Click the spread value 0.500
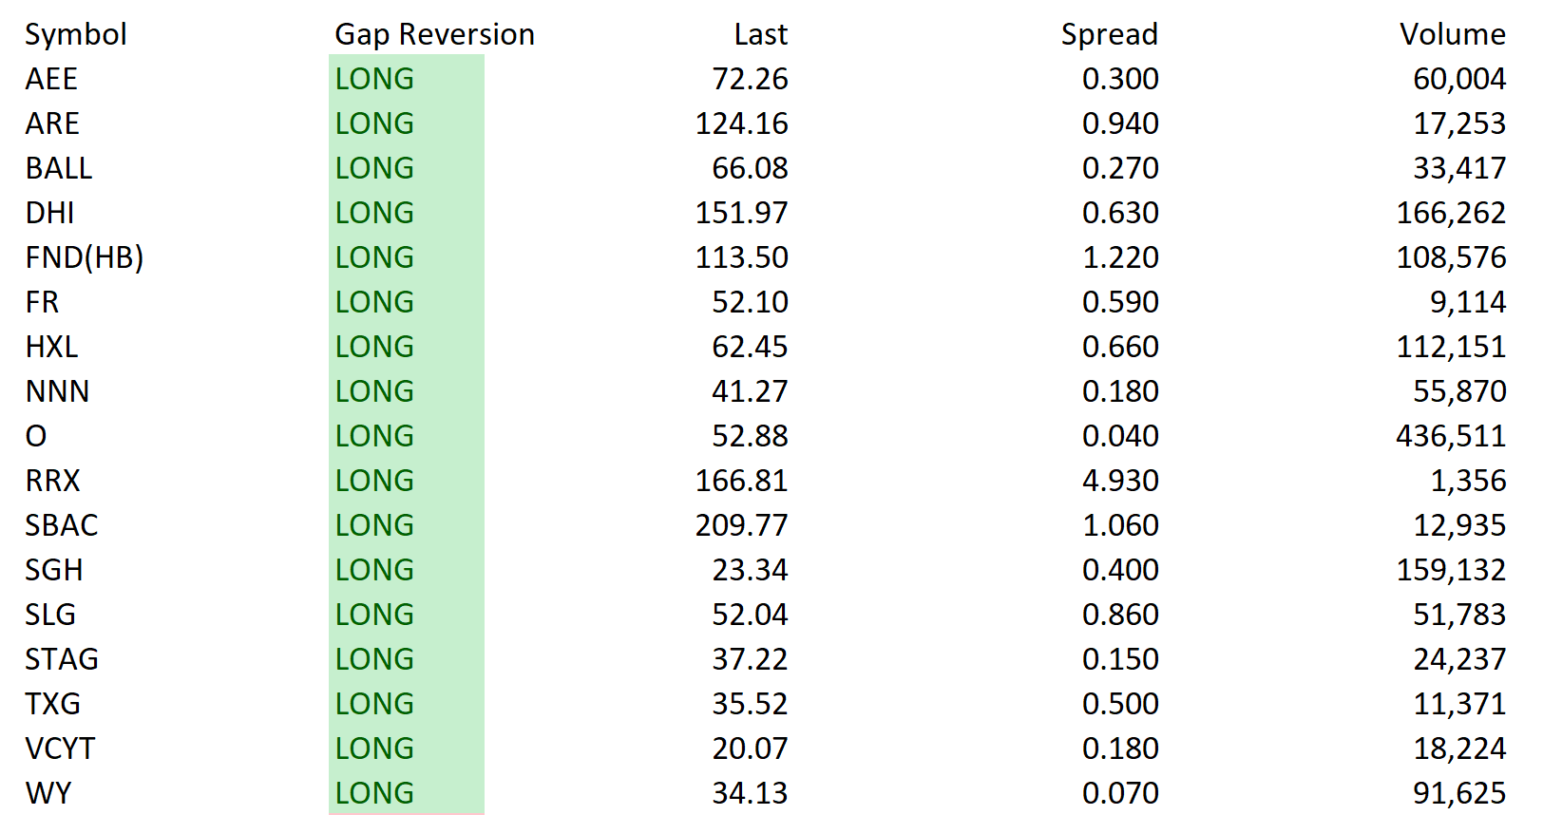This screenshot has height=815, width=1562. coord(1120,704)
